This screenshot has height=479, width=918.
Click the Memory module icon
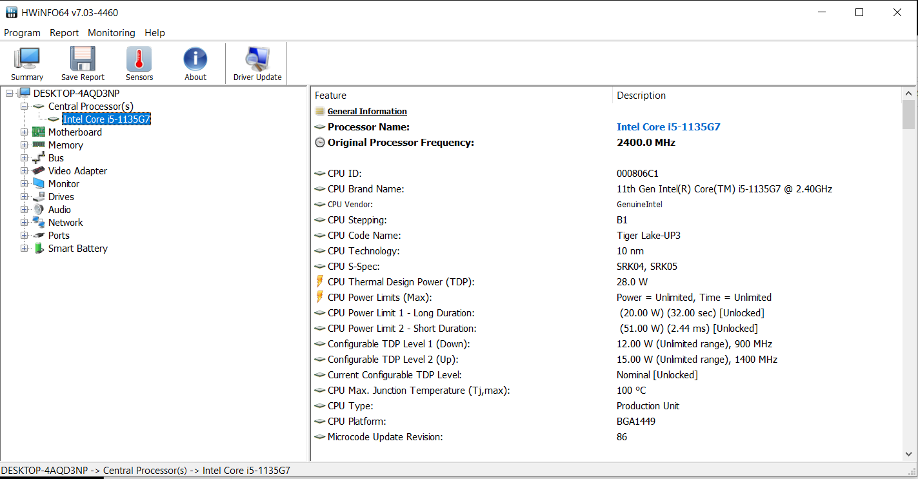coord(39,145)
